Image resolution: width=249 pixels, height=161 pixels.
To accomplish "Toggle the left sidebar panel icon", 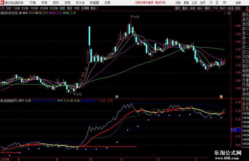I will coord(2,8).
